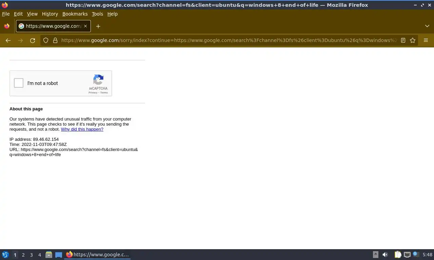The image size is (434, 260).
Task: Open the Firefox View pinned icon
Action: 7,26
